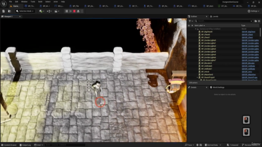The height and width of the screenshot is (147, 262).
Task: Open the Output Log
Action: (25, 145)
